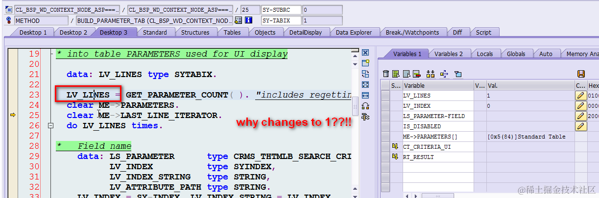599x198 pixels.
Task: Open the Break./Watchpoints tab
Action: [412, 32]
